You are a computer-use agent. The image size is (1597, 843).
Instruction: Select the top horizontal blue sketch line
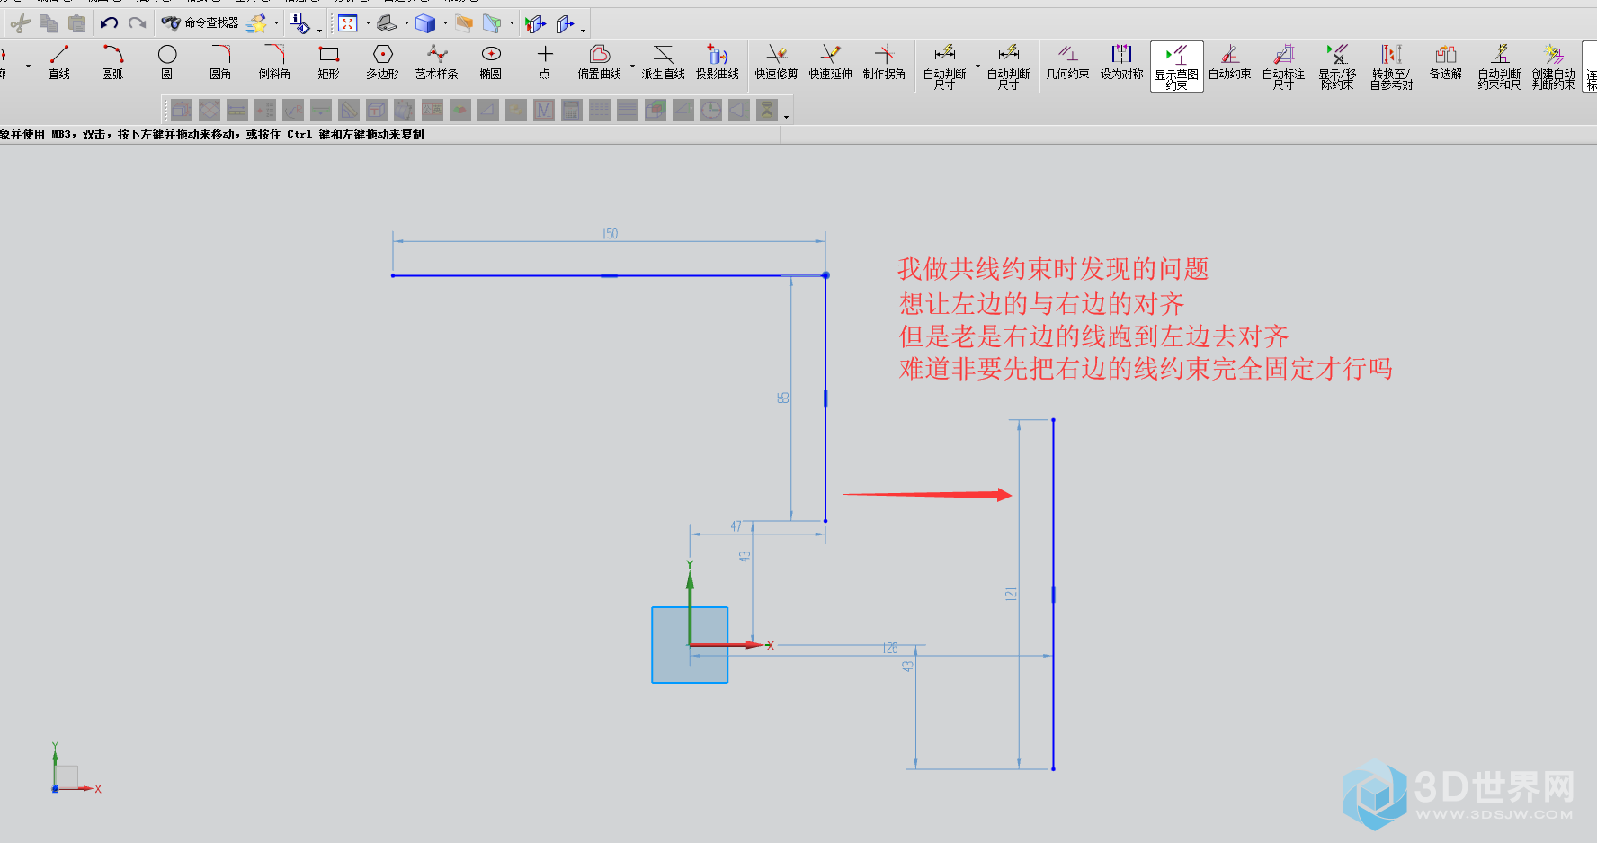click(x=609, y=275)
